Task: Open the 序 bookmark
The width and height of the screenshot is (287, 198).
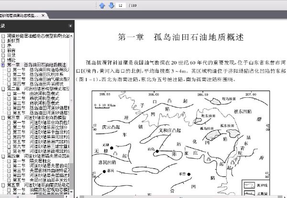Action: [9, 46]
